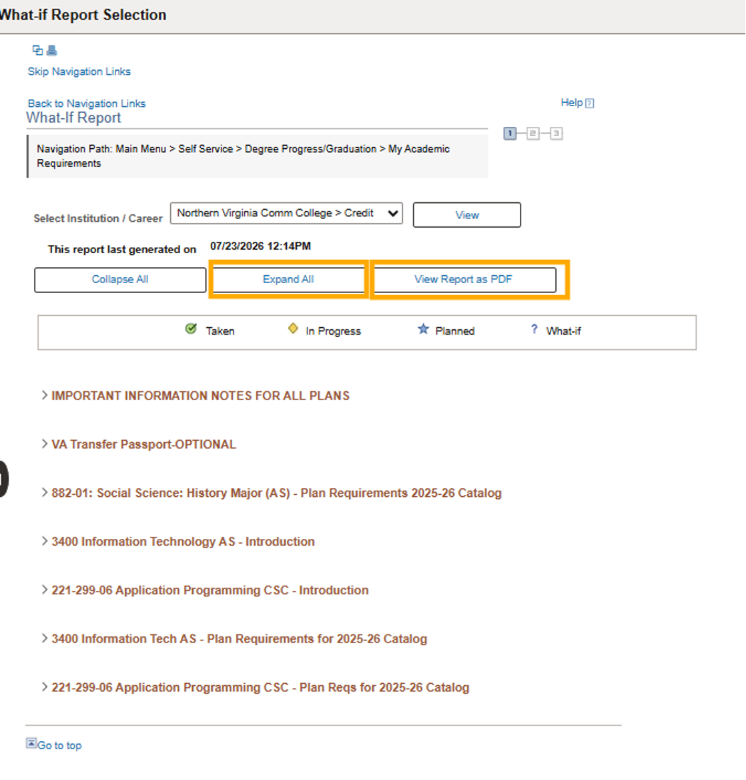The height and width of the screenshot is (780, 746).
Task: Click the 07/23/2026 12:14PM timestamp
Action: coord(260,246)
